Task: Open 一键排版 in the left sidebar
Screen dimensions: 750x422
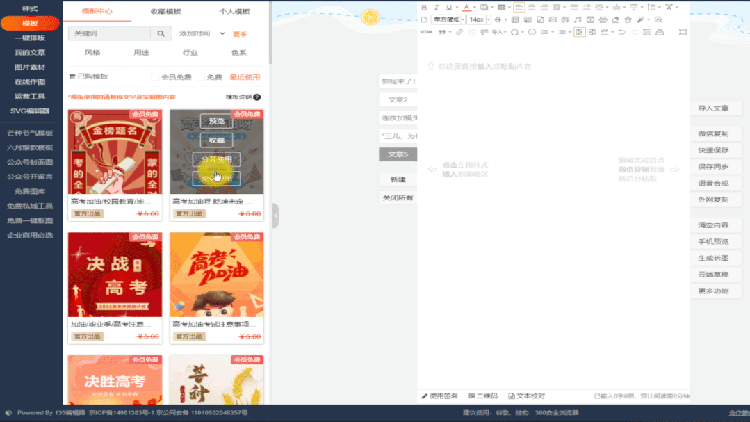Action: pyautogui.click(x=30, y=38)
